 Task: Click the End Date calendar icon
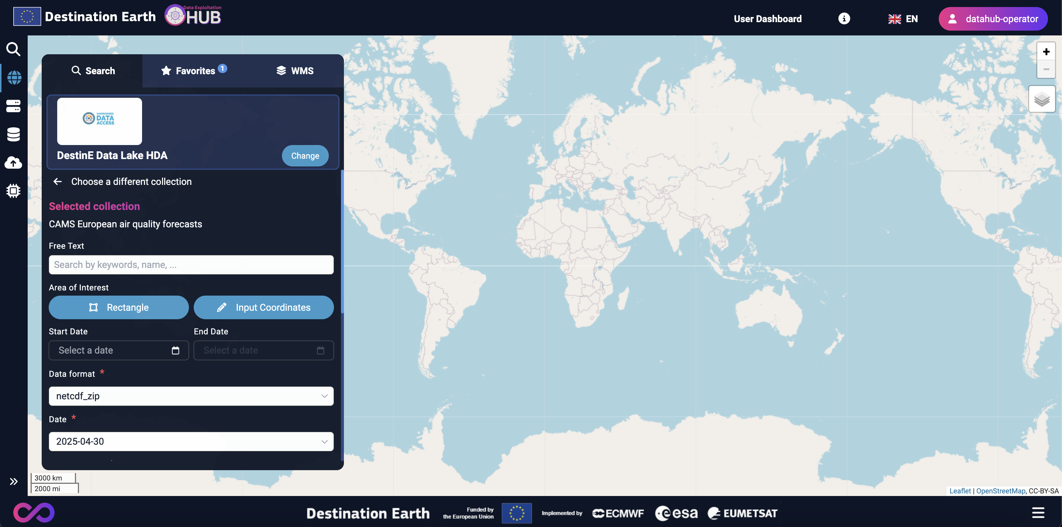click(320, 350)
